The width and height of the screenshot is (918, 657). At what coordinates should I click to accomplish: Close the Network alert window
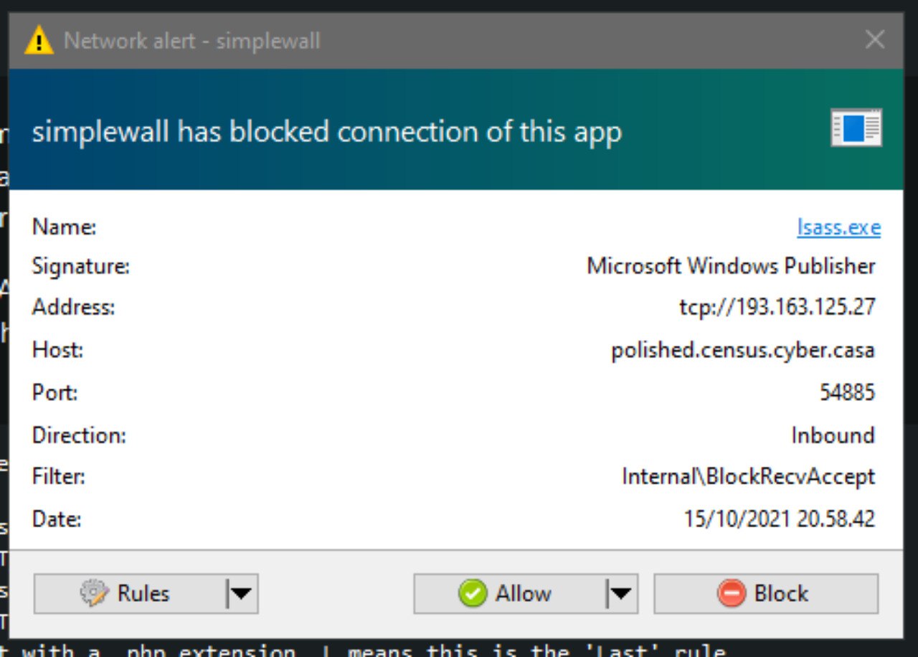click(x=875, y=39)
